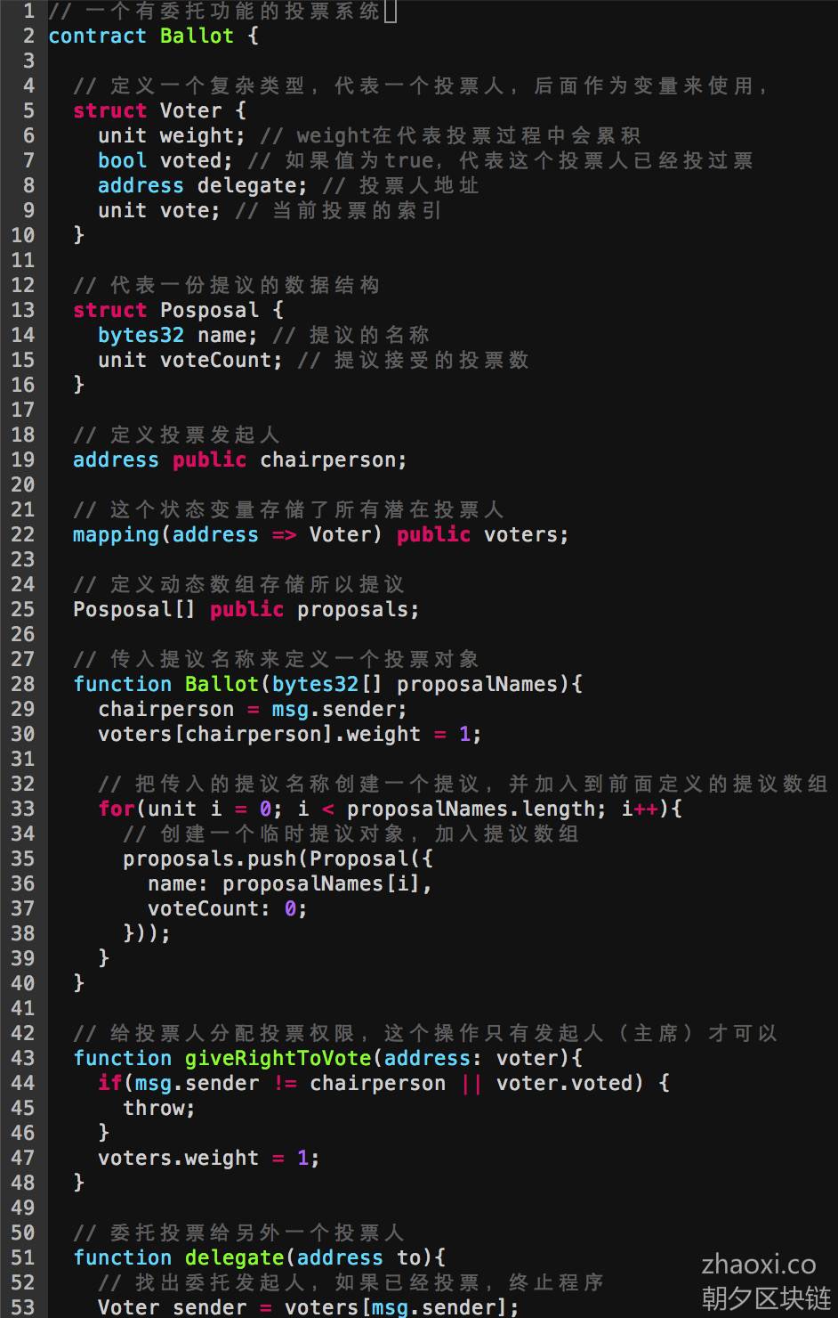Click 'unit voteCount;' on line 15
The width and height of the screenshot is (838, 1318).
pyautogui.click(x=190, y=360)
